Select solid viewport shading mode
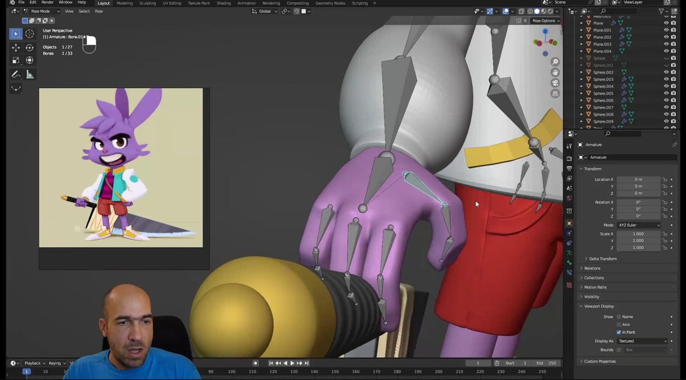The width and height of the screenshot is (686, 380). pos(537,11)
